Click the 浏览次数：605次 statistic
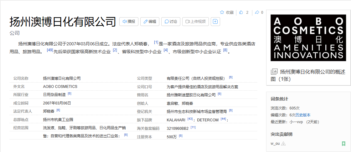Screen dimensions: 351x152 pos(285,108)
